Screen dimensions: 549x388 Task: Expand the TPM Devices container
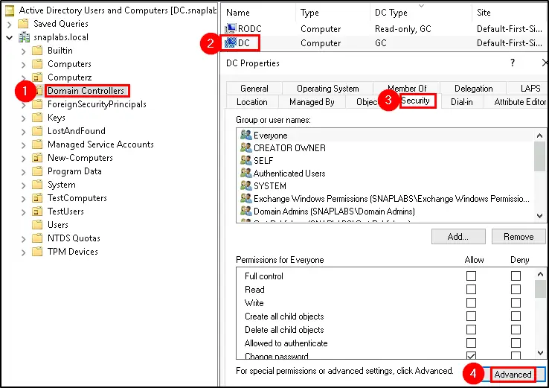click(x=24, y=252)
